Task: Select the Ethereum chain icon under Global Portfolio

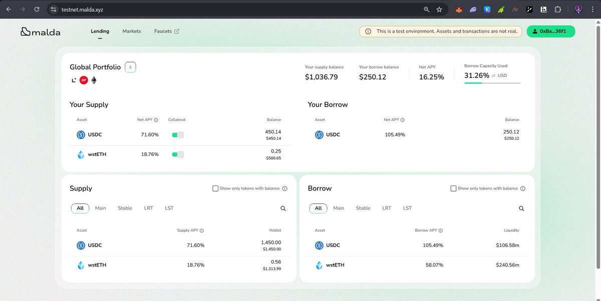Action: point(94,80)
